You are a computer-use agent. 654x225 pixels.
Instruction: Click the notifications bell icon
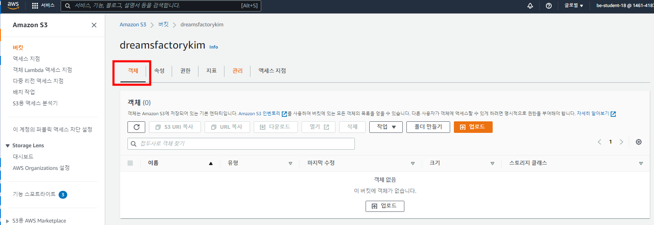(x=530, y=6)
